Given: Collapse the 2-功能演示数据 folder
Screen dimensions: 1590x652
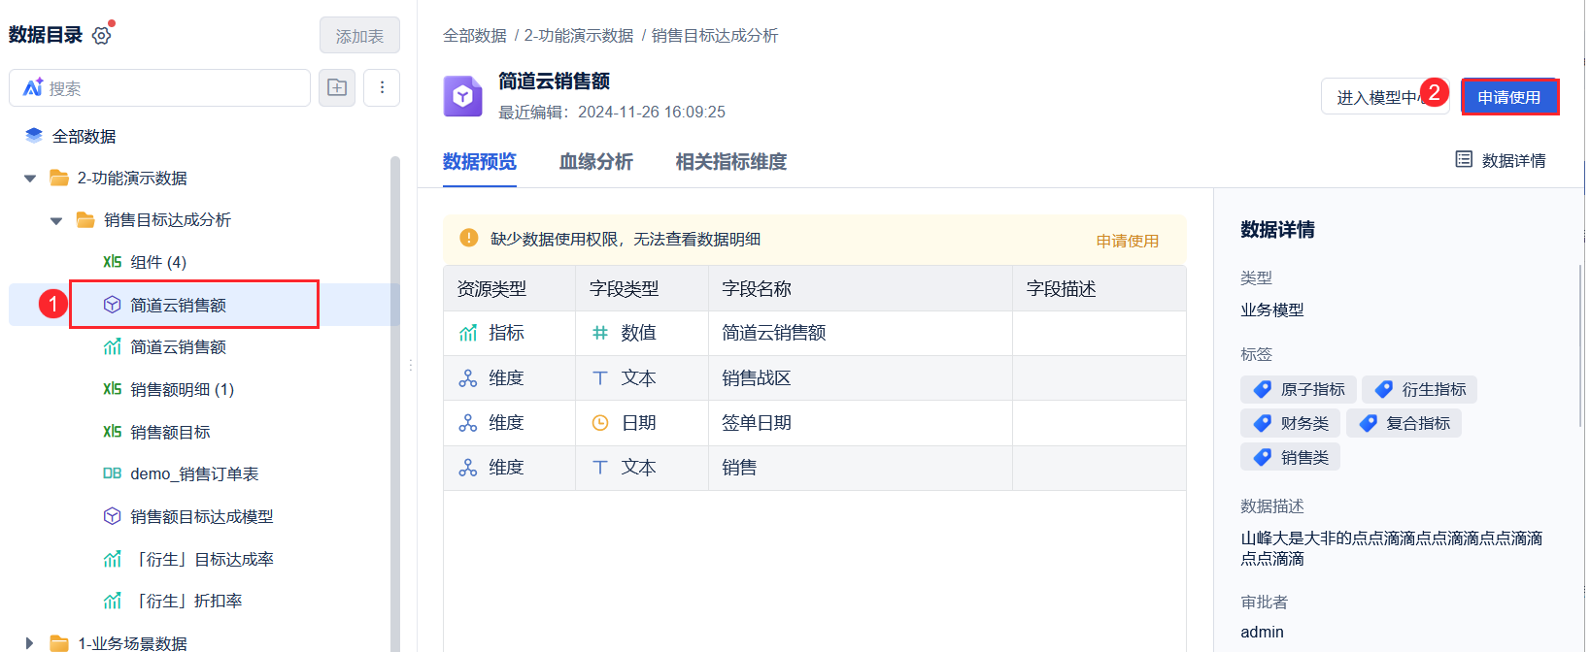Looking at the screenshot, I should 30,179.
